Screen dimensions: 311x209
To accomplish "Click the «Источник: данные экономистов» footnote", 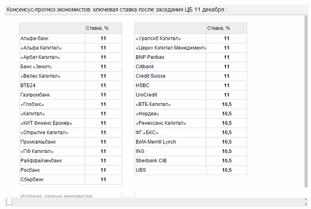I will 57,196.
